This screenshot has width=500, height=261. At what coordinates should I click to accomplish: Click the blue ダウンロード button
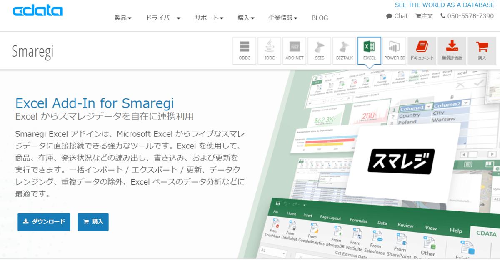point(44,222)
